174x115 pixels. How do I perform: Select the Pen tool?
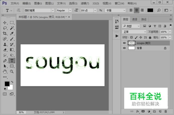tap(5, 61)
